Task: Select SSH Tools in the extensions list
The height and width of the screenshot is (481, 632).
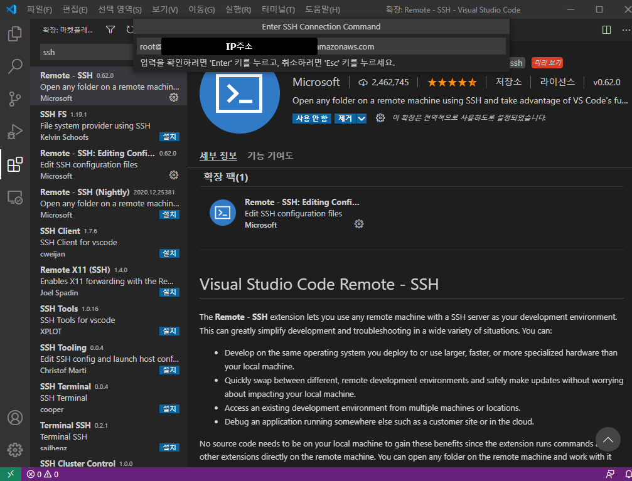Action: (109, 319)
